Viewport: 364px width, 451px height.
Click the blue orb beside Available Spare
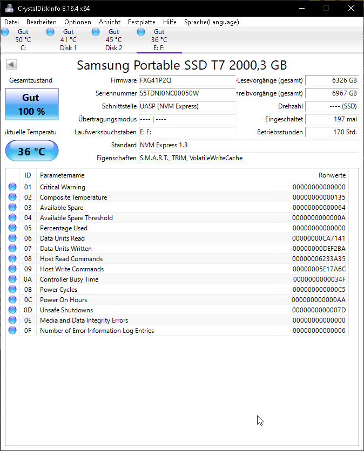coord(12,207)
